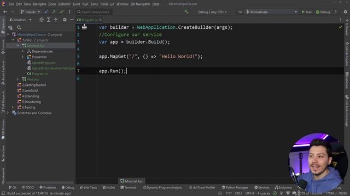Click the Minimal.Api breadcrumb at editor bottom

pyautogui.click(x=131, y=181)
